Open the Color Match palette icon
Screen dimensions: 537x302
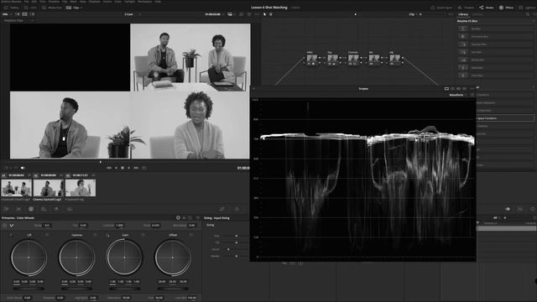click(18, 209)
